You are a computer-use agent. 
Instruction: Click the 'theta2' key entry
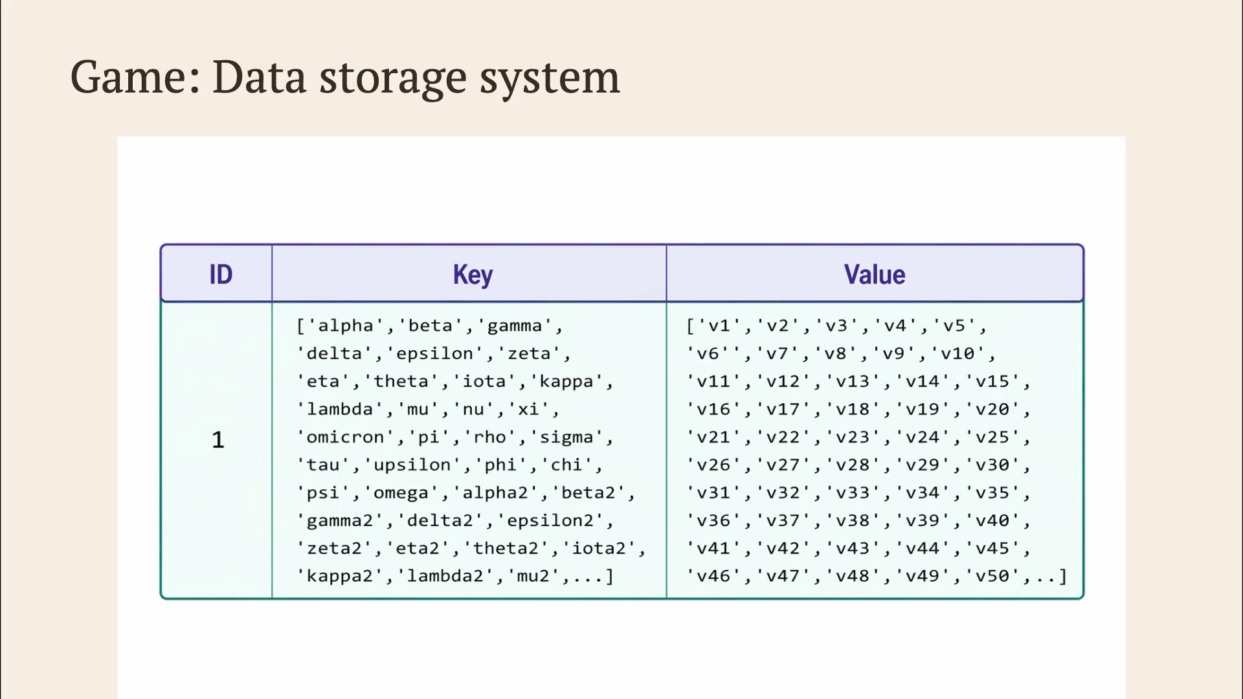(506, 548)
